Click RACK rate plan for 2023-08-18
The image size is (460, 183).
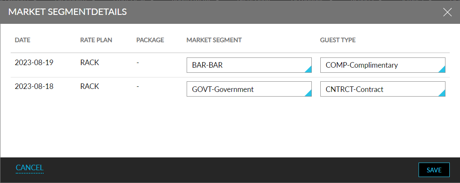coord(90,86)
